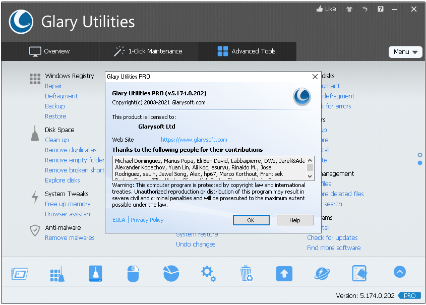Viewport: 426px width, 305px height.
Task: Click the contributors list scrollbar thumb
Action: (310, 167)
